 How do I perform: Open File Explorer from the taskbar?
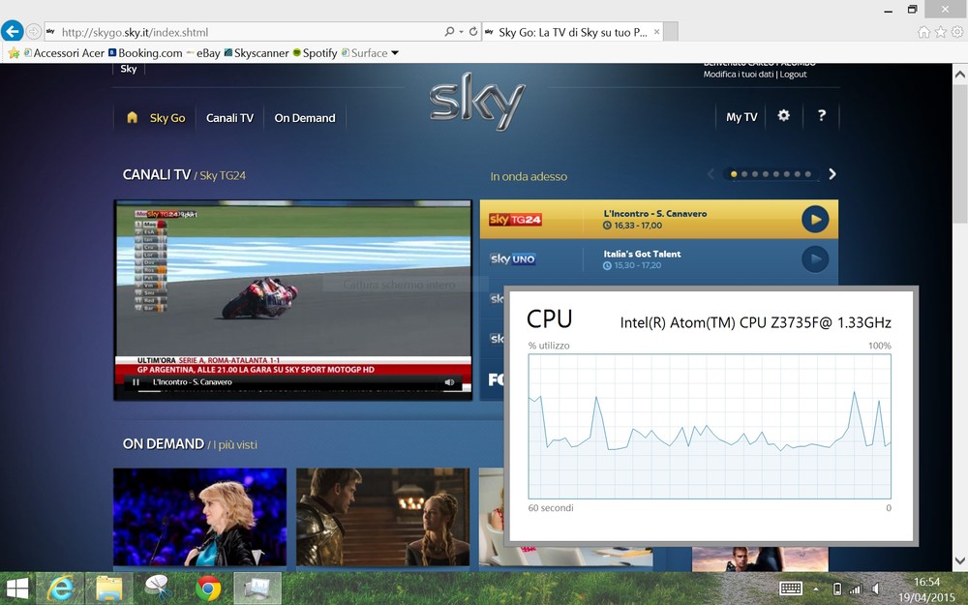point(109,589)
